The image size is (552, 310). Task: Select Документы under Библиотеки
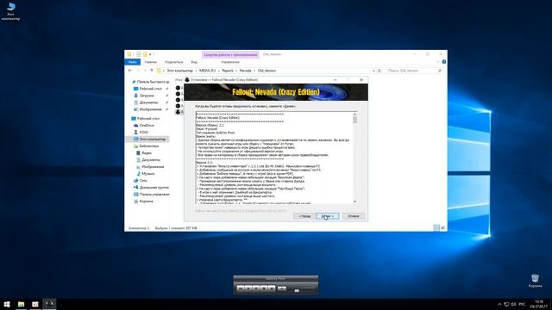[x=148, y=160]
